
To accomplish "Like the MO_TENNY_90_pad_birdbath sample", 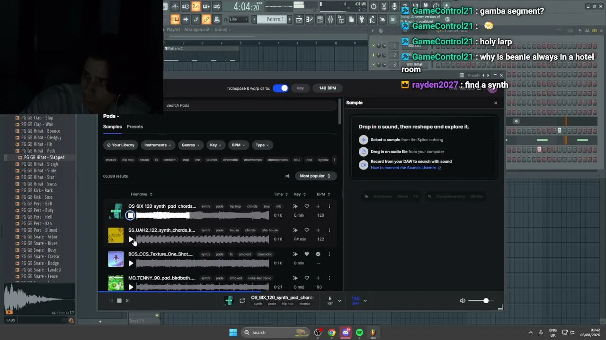I will (x=307, y=278).
